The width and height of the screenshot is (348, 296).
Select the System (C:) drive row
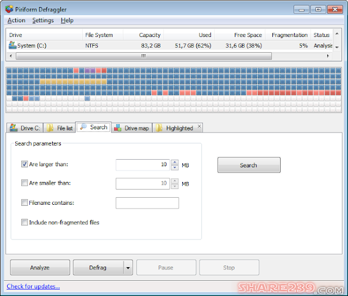[x=170, y=46]
